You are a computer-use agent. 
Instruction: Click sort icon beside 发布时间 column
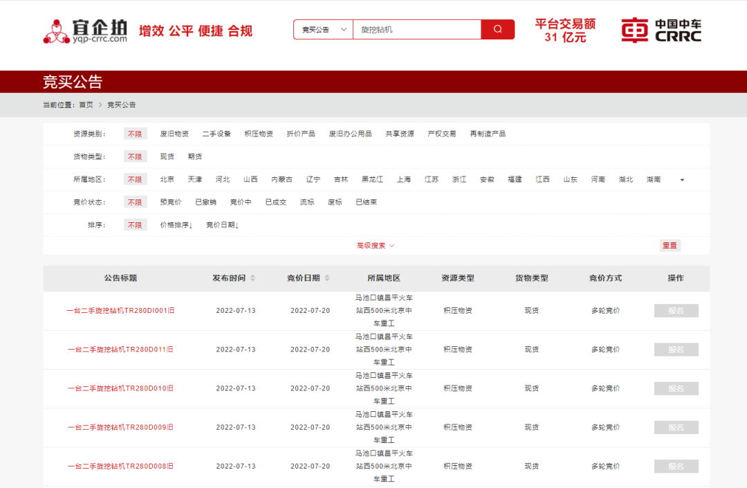click(x=252, y=278)
